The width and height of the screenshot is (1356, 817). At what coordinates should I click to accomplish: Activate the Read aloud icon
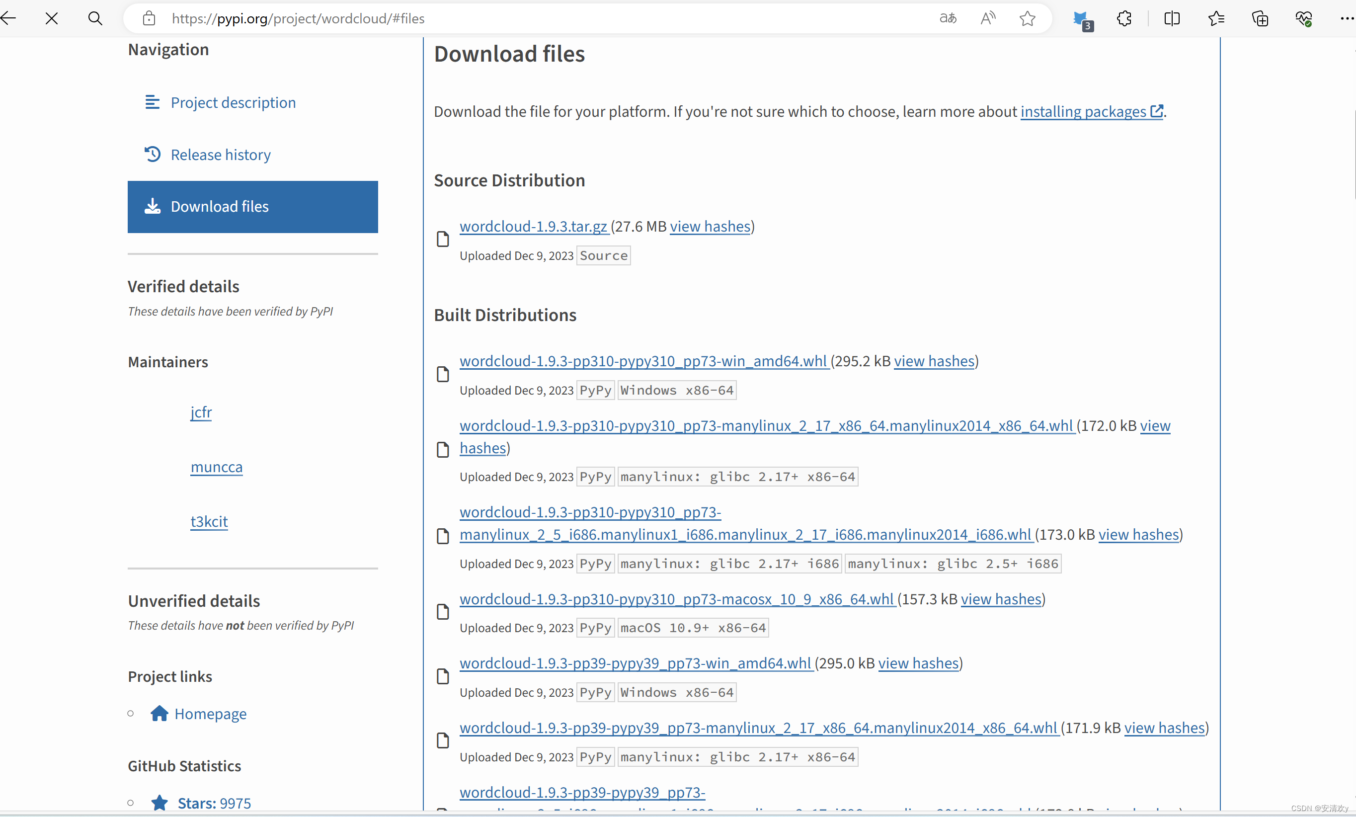(988, 18)
